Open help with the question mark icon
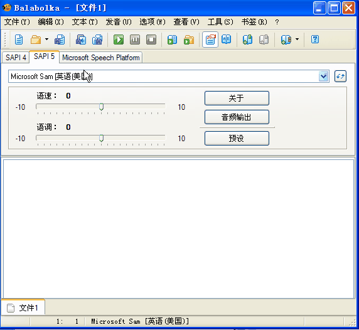 (x=315, y=40)
